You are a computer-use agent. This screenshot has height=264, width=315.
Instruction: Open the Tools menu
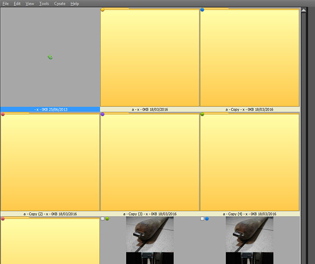click(44, 3)
